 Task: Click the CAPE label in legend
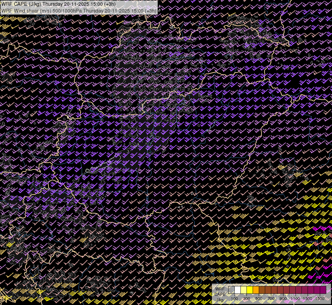point(220,294)
